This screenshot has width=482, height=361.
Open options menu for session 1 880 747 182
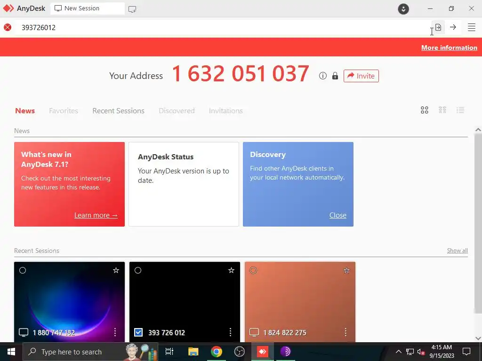click(x=115, y=332)
